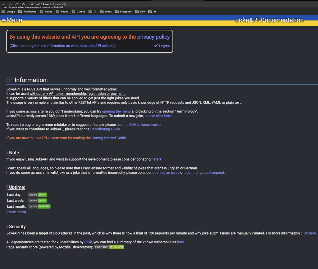The image size is (318, 269).
Task: Follow the 'opening the menu' link
Action: pyautogui.click(x=116, y=111)
